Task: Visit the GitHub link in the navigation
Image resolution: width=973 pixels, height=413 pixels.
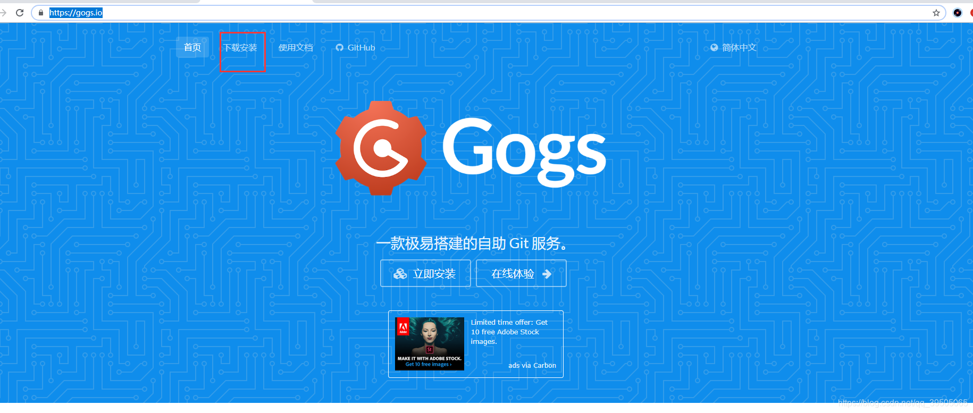Action: (355, 47)
